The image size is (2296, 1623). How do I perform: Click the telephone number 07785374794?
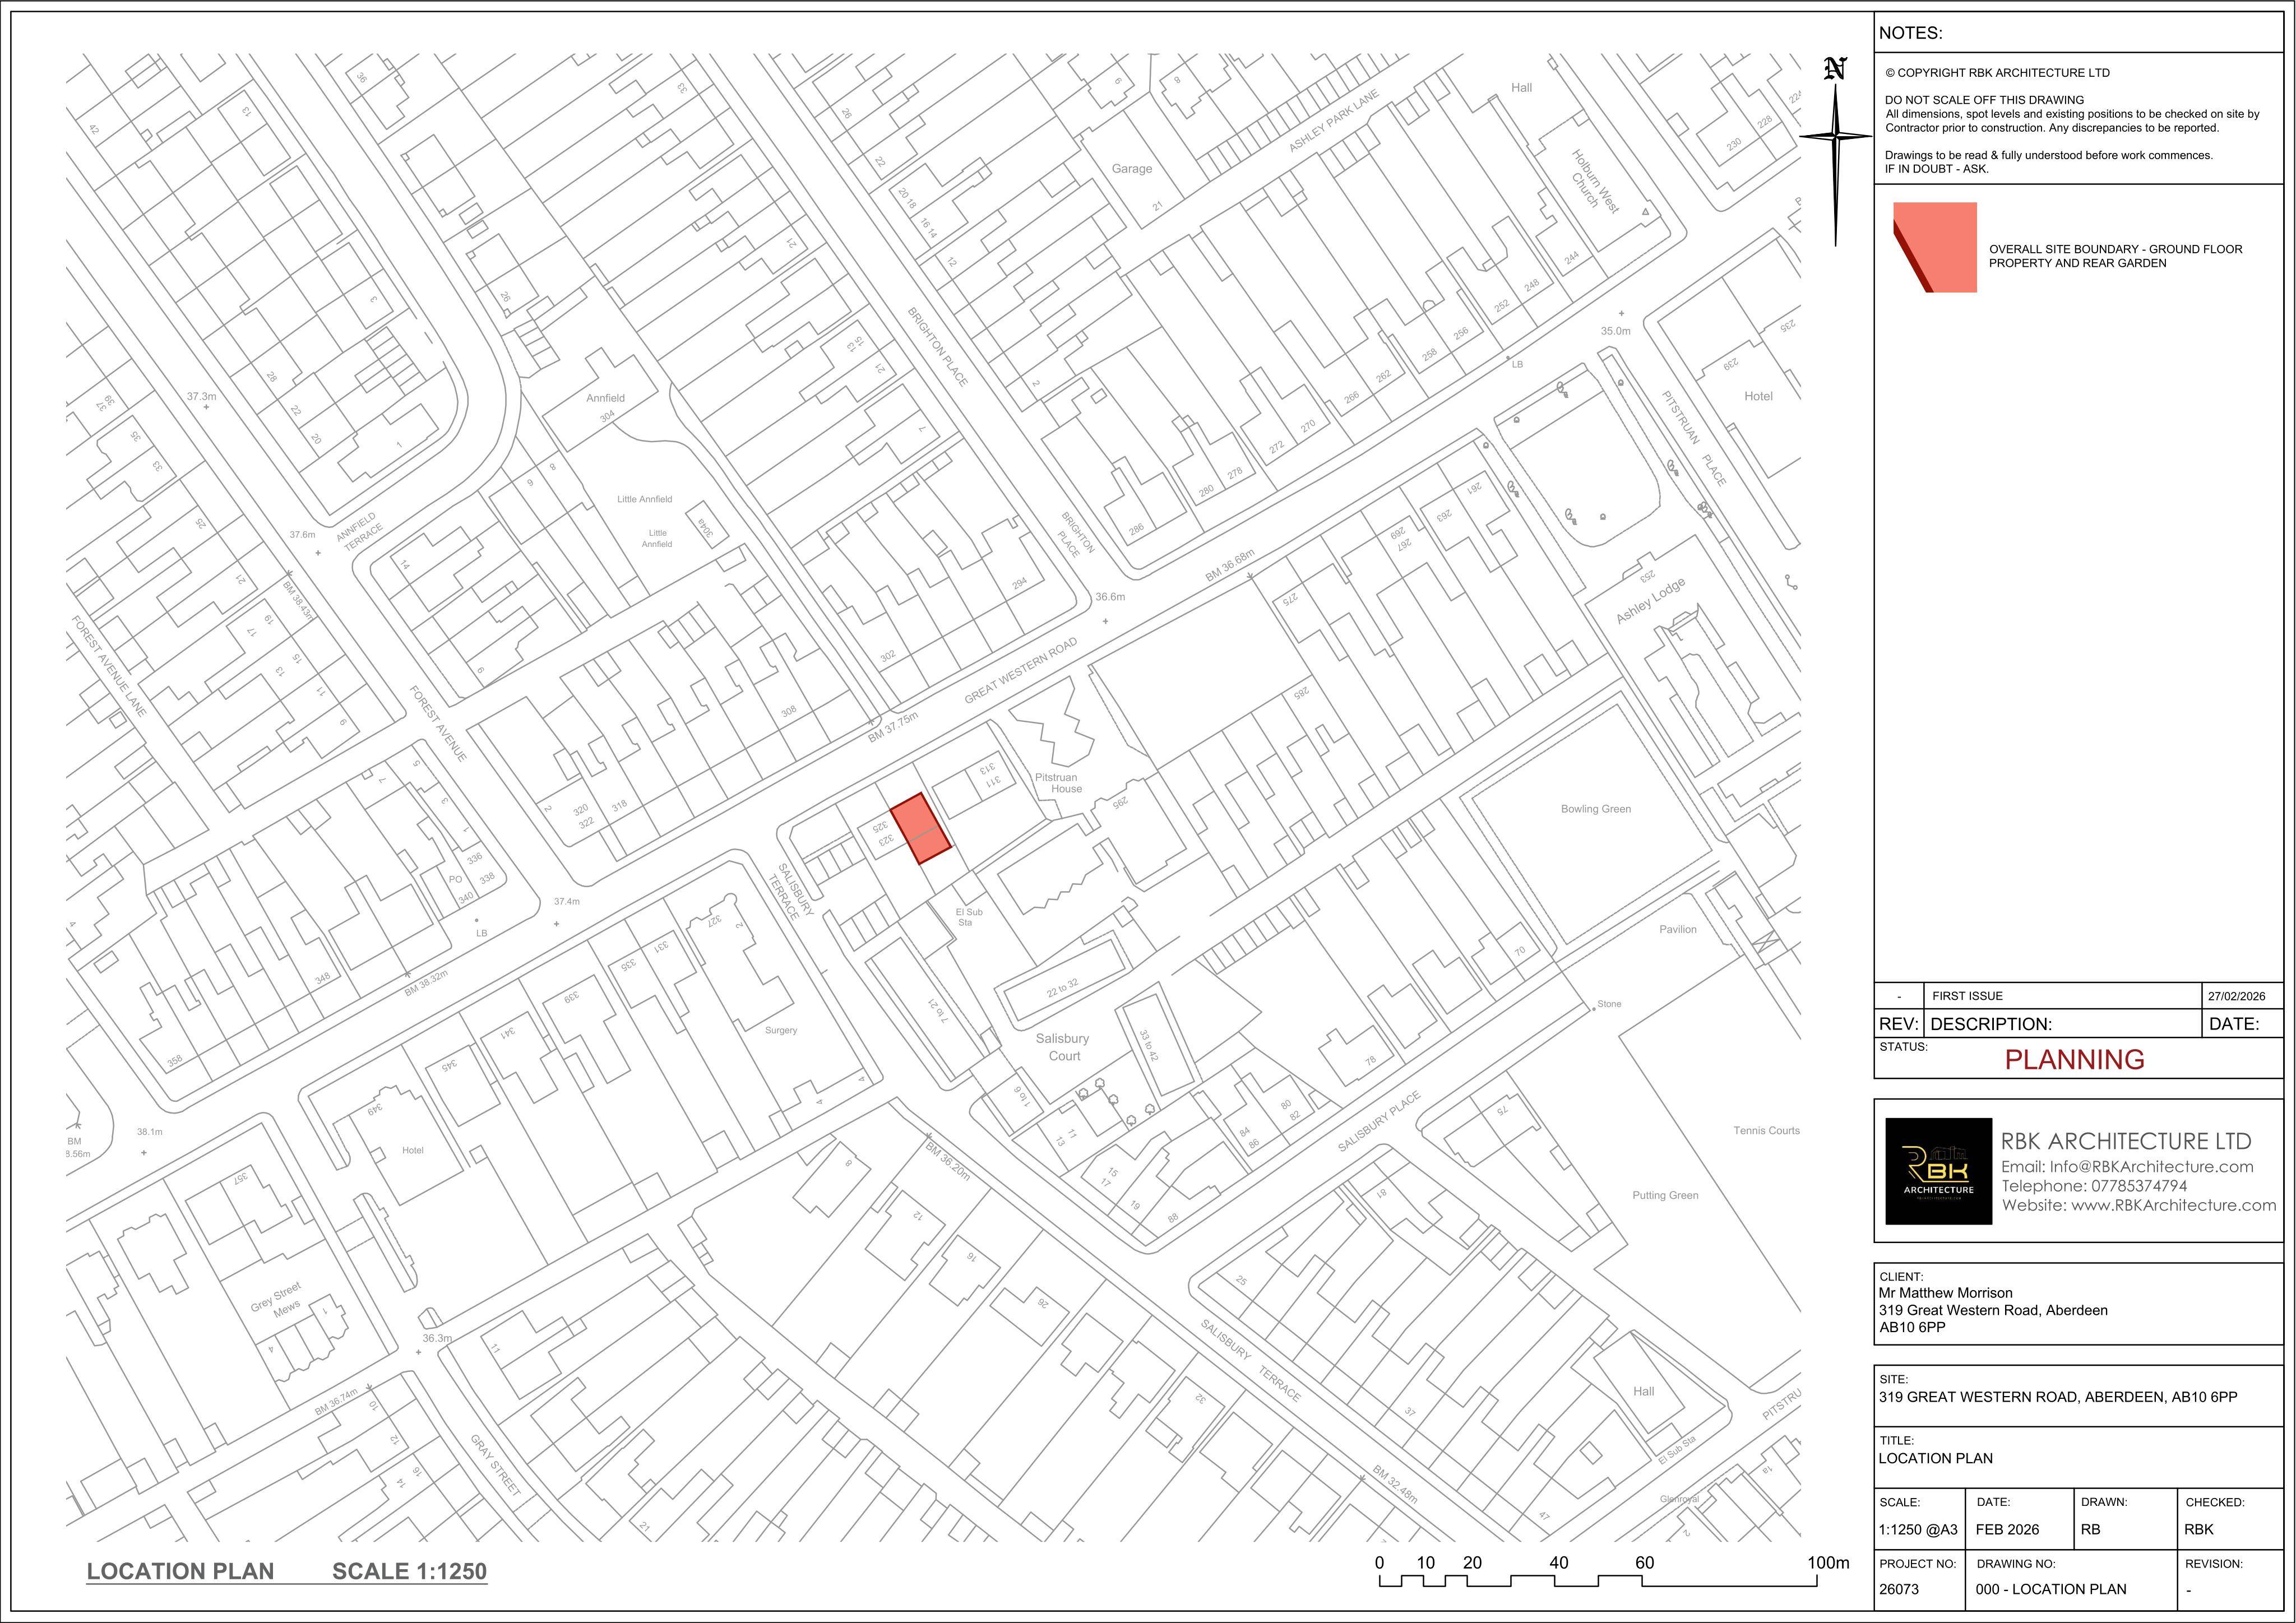click(2139, 1186)
